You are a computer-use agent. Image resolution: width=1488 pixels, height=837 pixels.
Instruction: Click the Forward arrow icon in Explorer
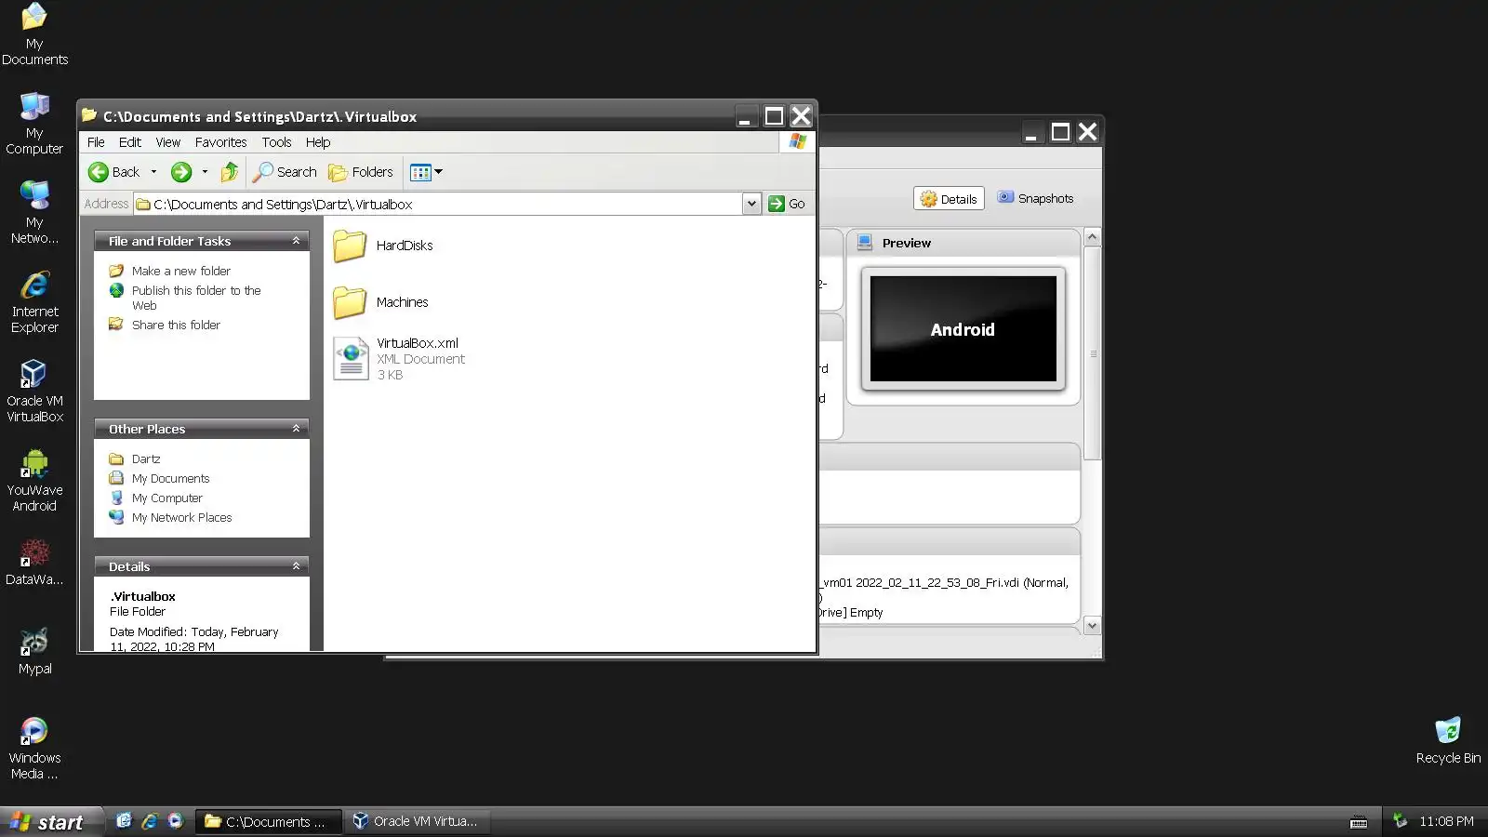pyautogui.click(x=181, y=172)
